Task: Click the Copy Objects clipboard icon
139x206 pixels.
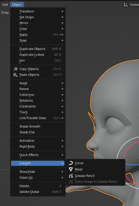Action: pos(15,69)
